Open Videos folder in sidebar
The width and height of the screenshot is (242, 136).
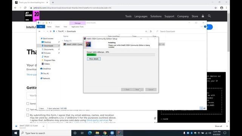pyautogui.click(x=47, y=64)
